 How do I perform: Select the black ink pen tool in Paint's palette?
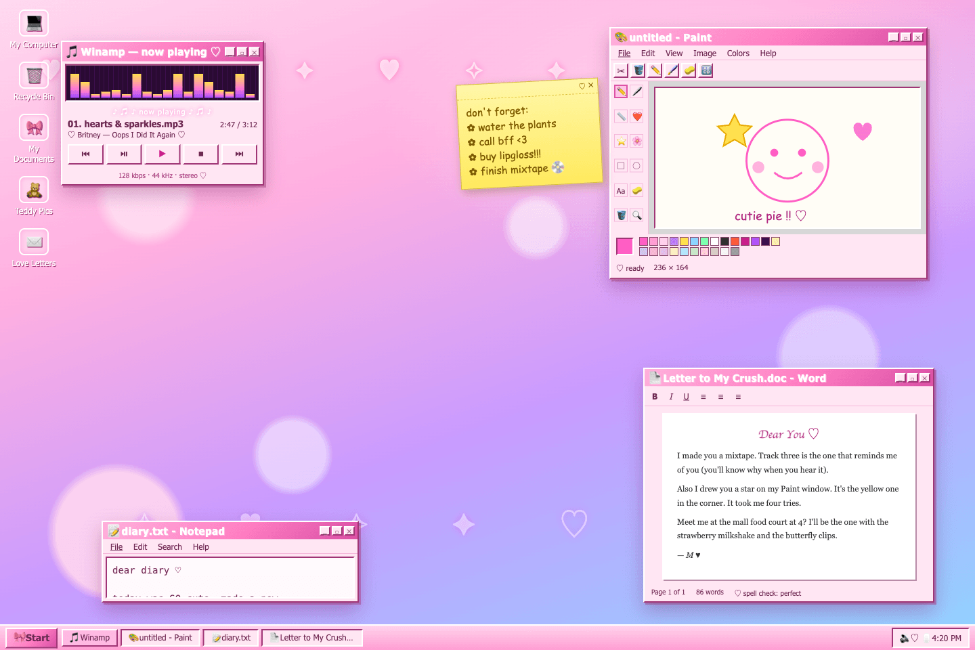point(637,91)
